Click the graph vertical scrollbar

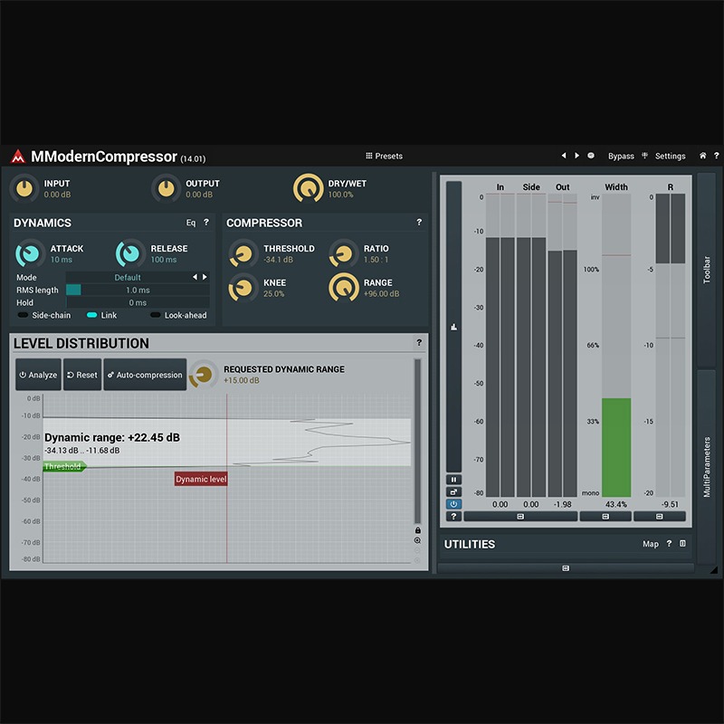[x=417, y=441]
